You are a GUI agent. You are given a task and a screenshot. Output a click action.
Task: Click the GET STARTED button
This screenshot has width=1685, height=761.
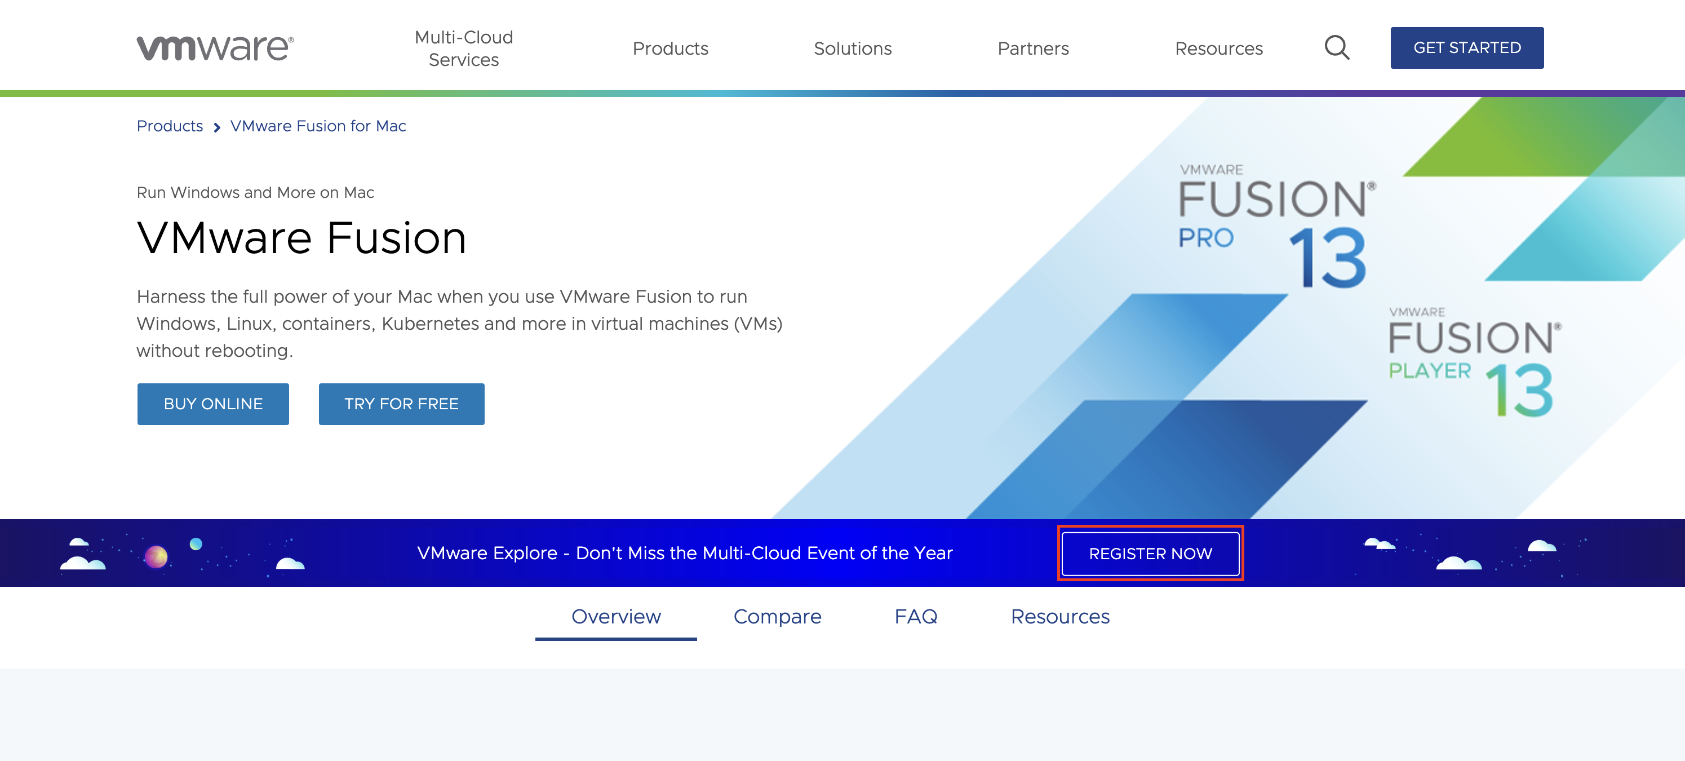(1466, 48)
